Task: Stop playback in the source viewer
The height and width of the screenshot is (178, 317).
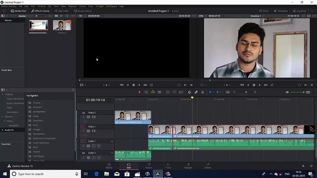Action: (x=133, y=85)
